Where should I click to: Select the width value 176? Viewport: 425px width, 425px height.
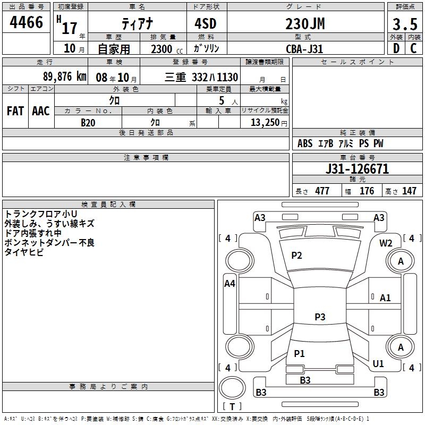(x=367, y=191)
